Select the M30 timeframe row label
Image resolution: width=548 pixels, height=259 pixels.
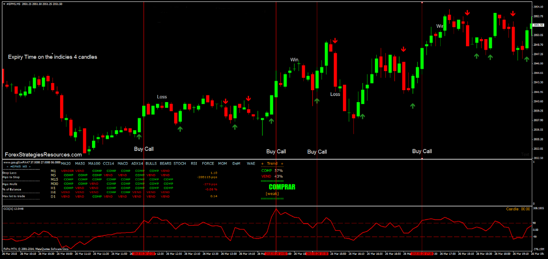(x=54, y=184)
